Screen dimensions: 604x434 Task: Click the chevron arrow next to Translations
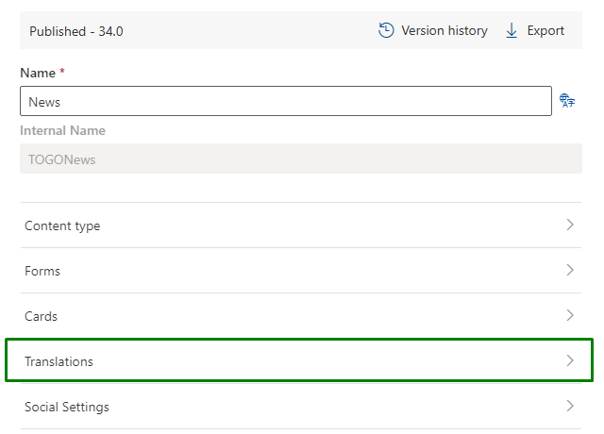click(570, 360)
